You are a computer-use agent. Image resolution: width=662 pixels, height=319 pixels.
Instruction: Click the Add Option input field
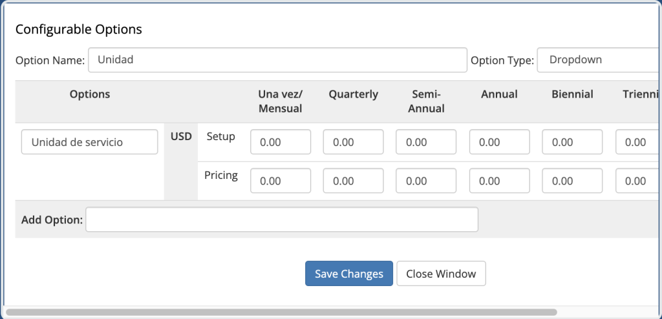[282, 220]
